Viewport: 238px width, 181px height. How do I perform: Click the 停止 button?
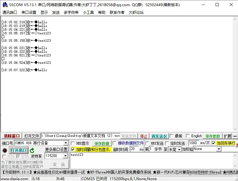(144, 136)
